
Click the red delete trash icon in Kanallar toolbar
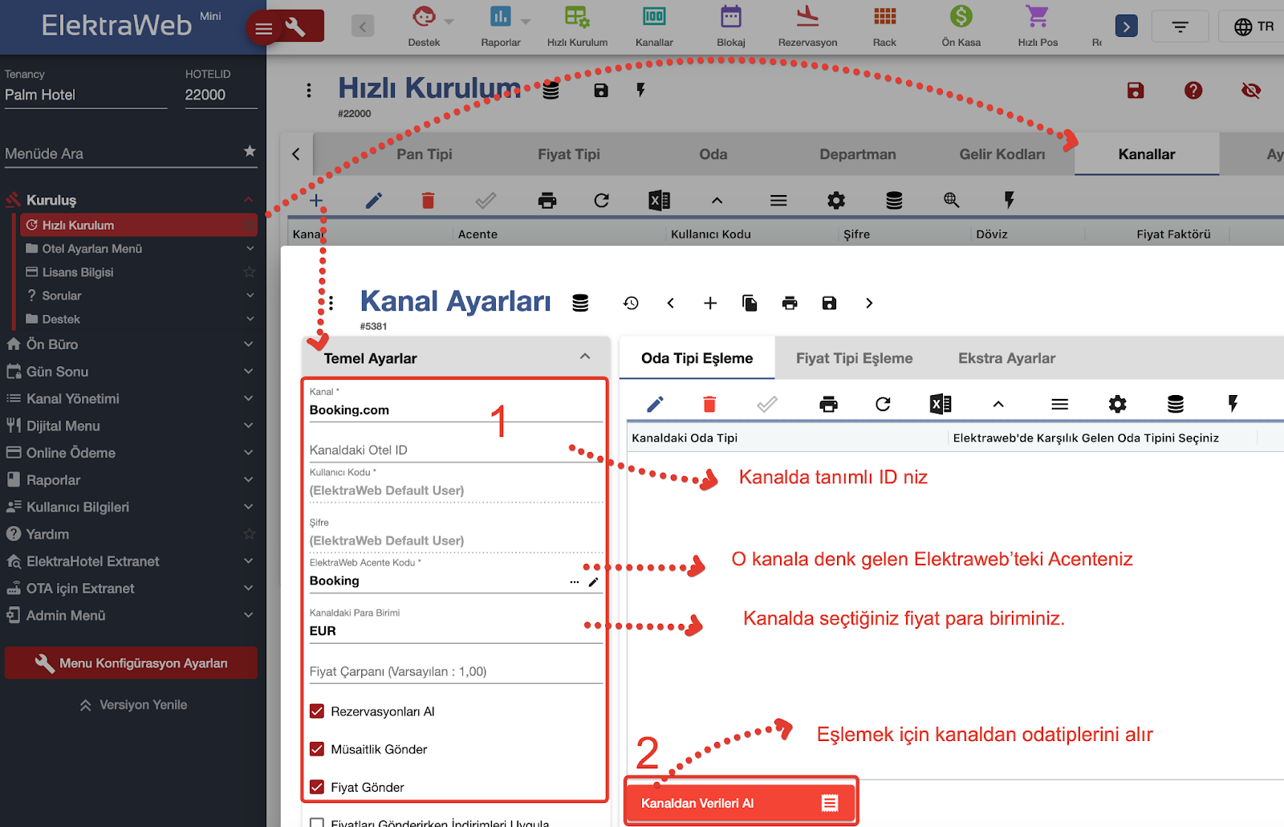428,201
